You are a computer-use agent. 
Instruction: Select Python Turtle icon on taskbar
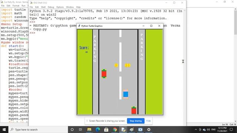[132, 130]
